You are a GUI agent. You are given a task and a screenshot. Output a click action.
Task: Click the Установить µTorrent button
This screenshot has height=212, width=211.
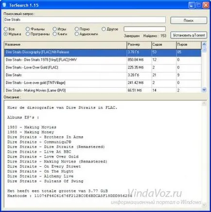click(x=189, y=35)
